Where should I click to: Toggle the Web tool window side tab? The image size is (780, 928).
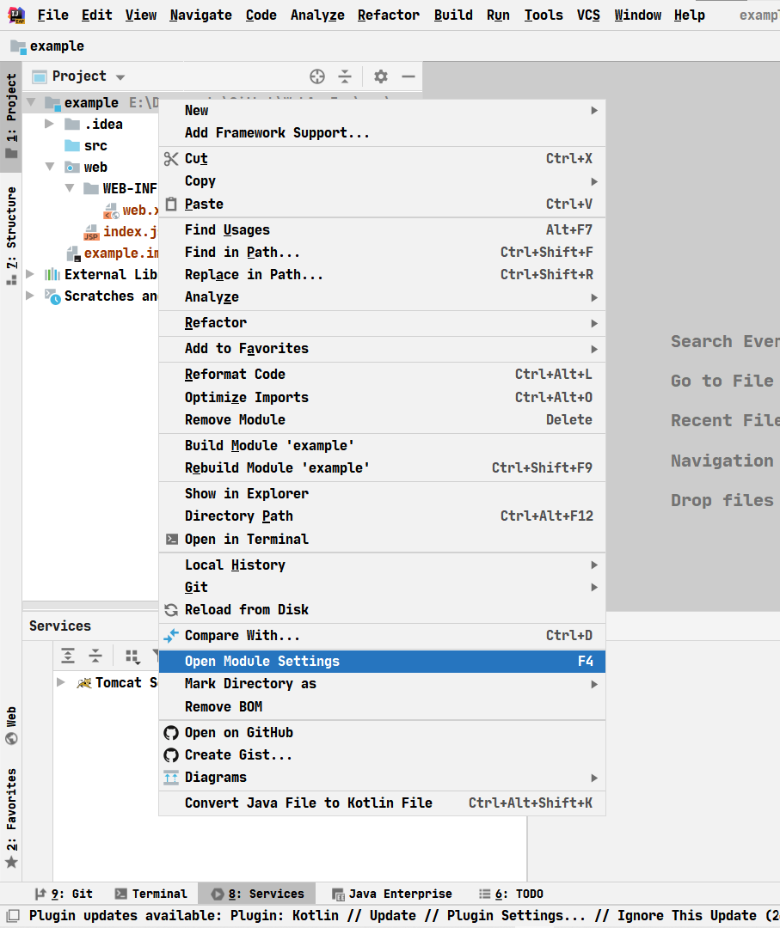click(11, 725)
